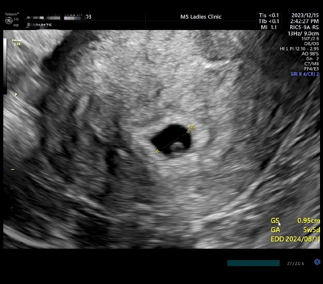Click the 'OB/OB' preset text
The image size is (323, 284).
pyautogui.click(x=311, y=44)
